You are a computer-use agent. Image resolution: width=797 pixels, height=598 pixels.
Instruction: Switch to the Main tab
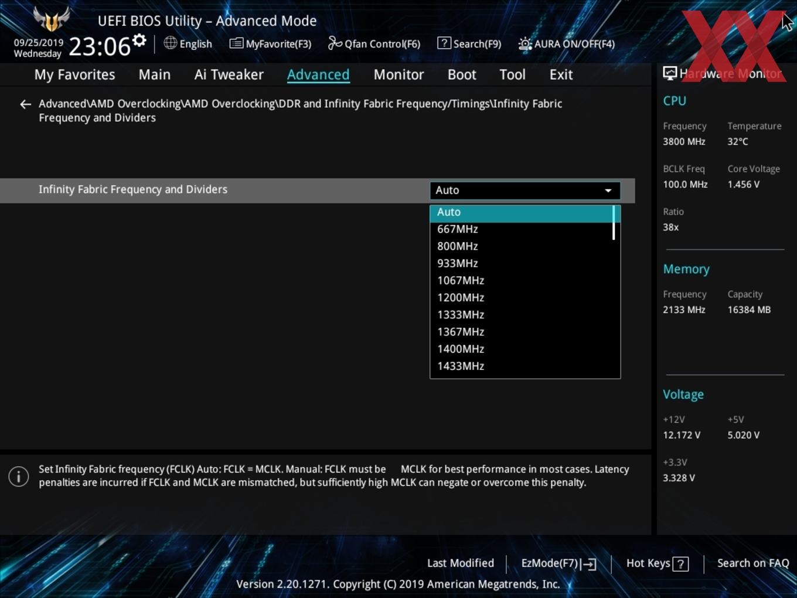pyautogui.click(x=155, y=75)
